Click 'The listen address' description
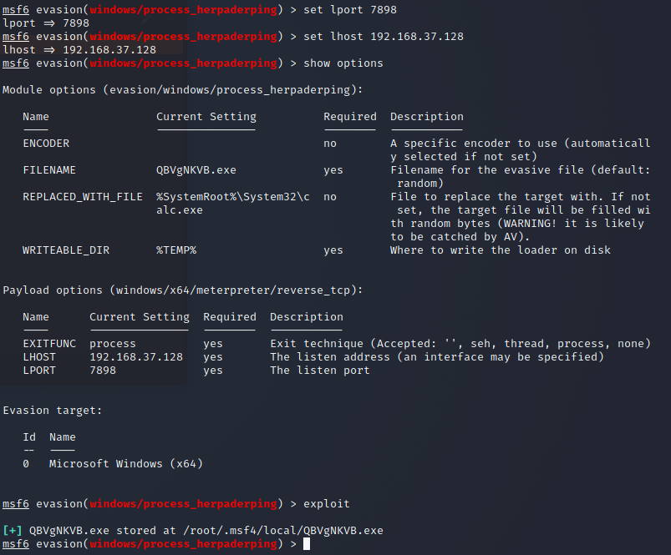 click(x=437, y=356)
